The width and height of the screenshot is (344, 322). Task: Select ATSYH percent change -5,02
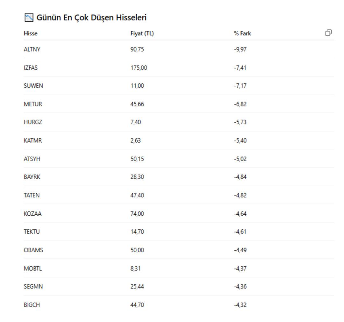point(240,159)
